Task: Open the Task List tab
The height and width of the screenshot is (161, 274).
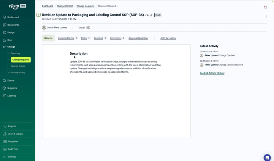Action: (x=98, y=38)
